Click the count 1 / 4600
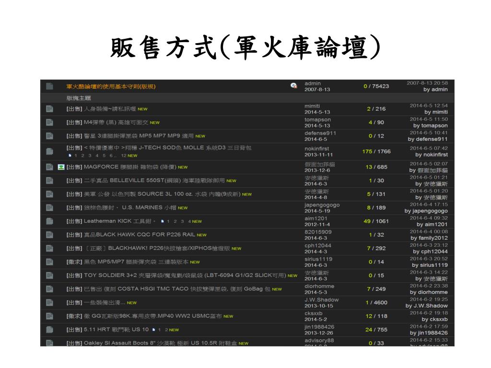The width and height of the screenshot is (491, 368). [376, 303]
